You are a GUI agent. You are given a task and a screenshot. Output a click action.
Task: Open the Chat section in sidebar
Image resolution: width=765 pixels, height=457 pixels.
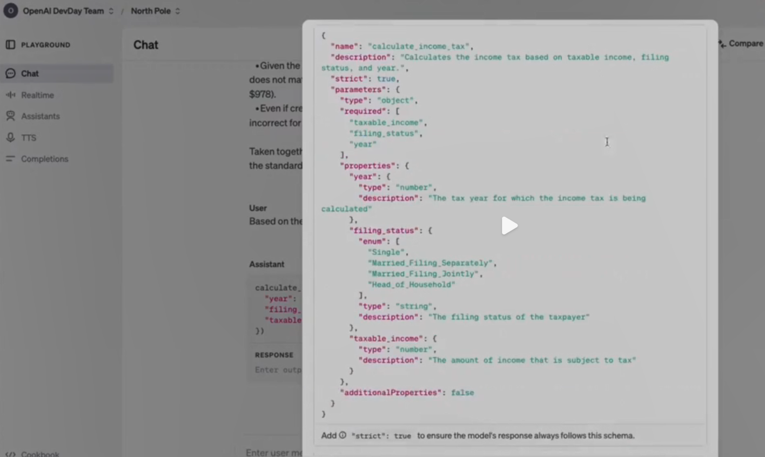(x=57, y=73)
